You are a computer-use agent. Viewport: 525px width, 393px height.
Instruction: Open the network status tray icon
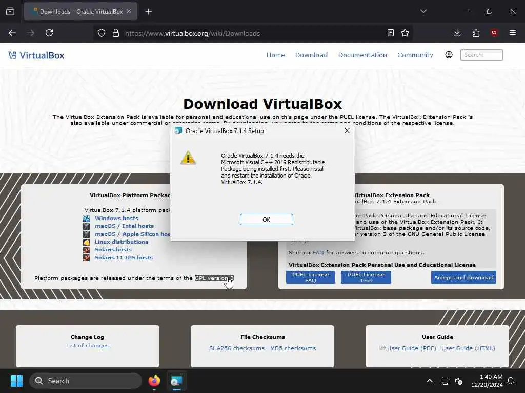point(446,381)
